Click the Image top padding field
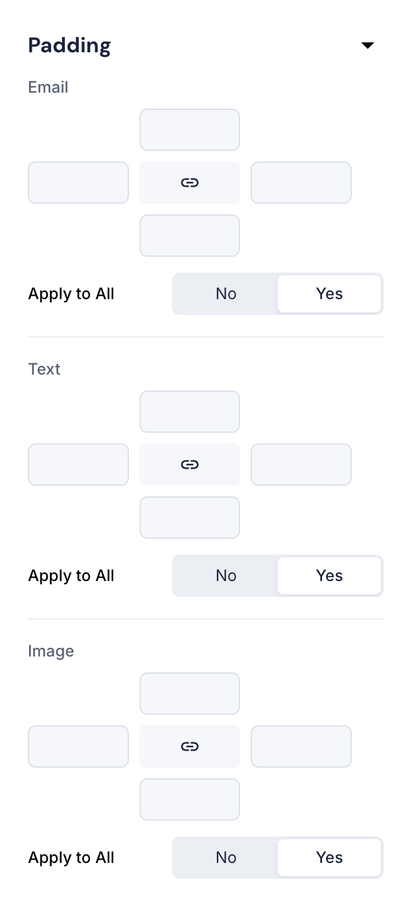The height and width of the screenshot is (904, 414). pyautogui.click(x=190, y=694)
